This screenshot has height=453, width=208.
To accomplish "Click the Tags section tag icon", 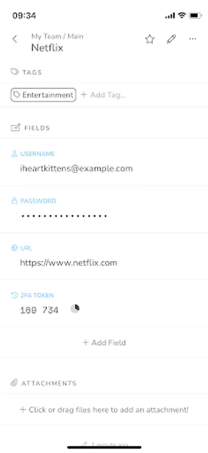I will (x=15, y=71).
